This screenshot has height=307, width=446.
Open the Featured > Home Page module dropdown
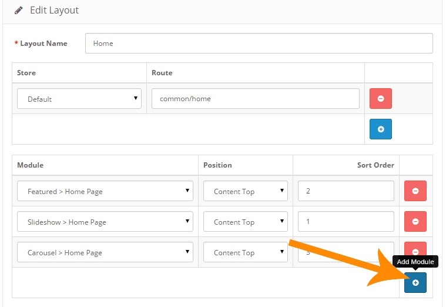click(105, 191)
